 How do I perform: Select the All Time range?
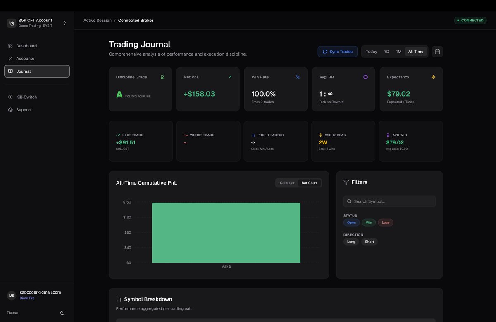416,52
